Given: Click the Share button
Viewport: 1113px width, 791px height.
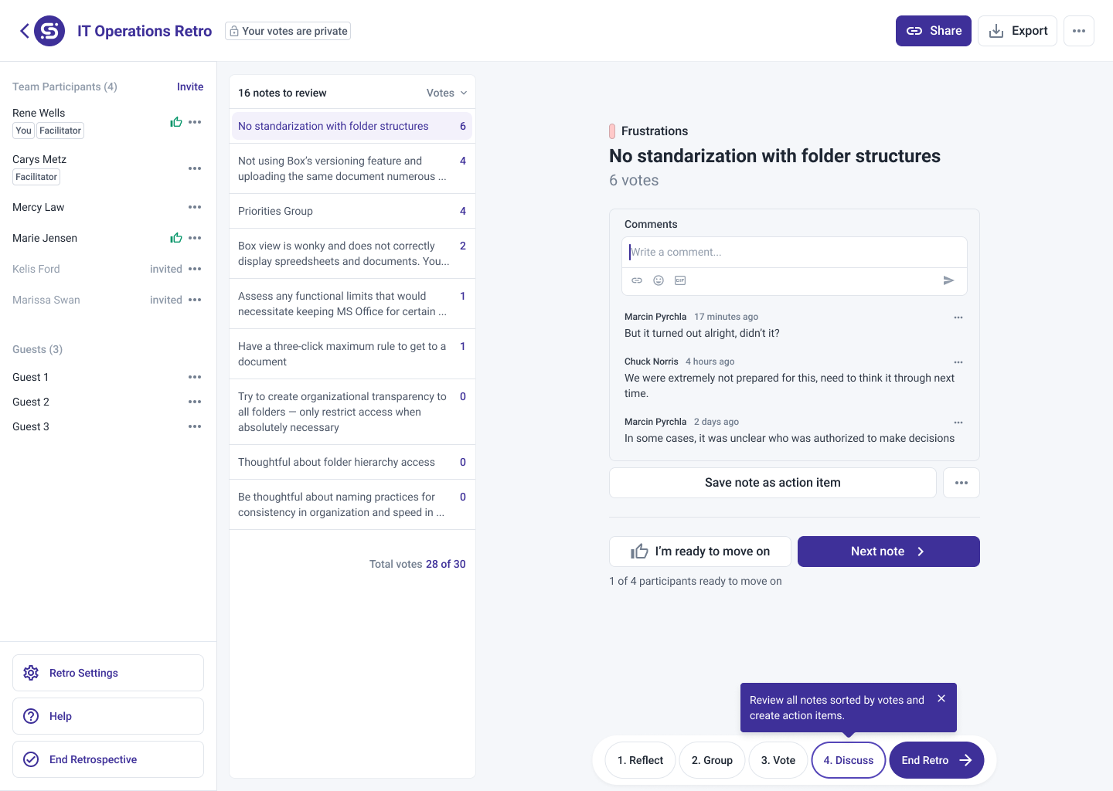Looking at the screenshot, I should coord(933,31).
